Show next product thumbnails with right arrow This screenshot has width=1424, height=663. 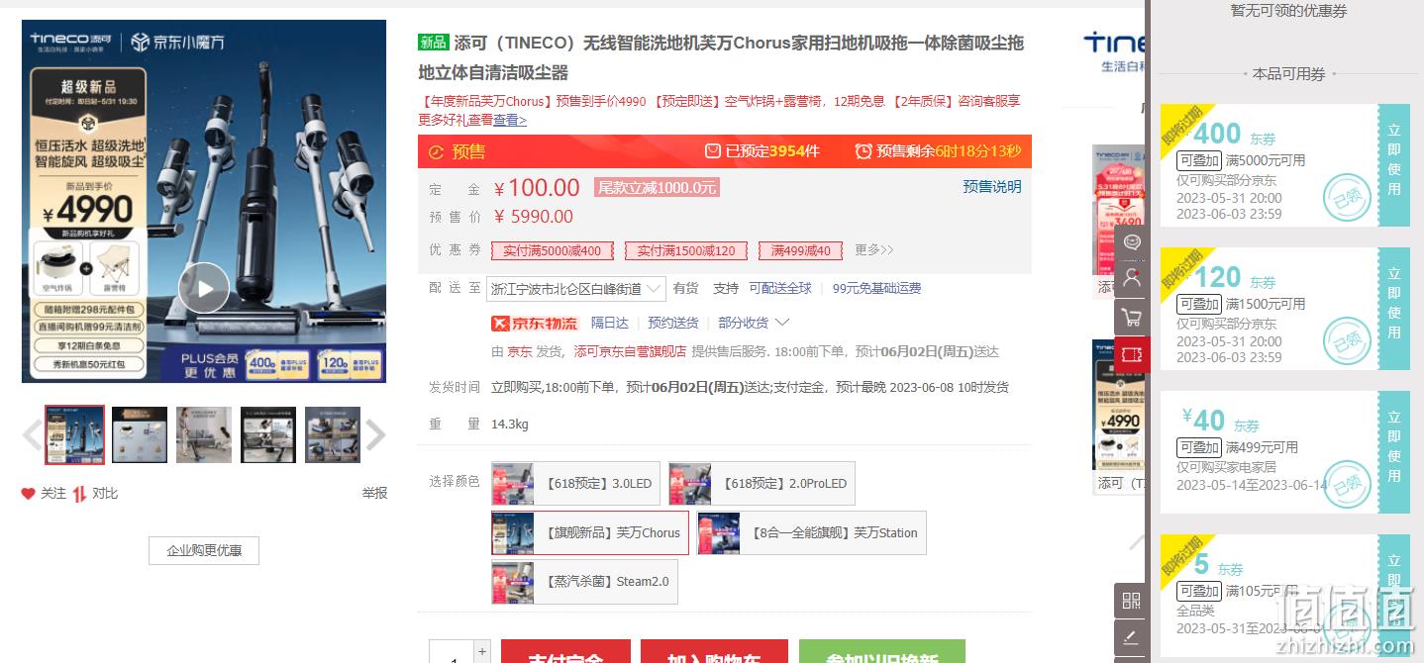coord(375,434)
